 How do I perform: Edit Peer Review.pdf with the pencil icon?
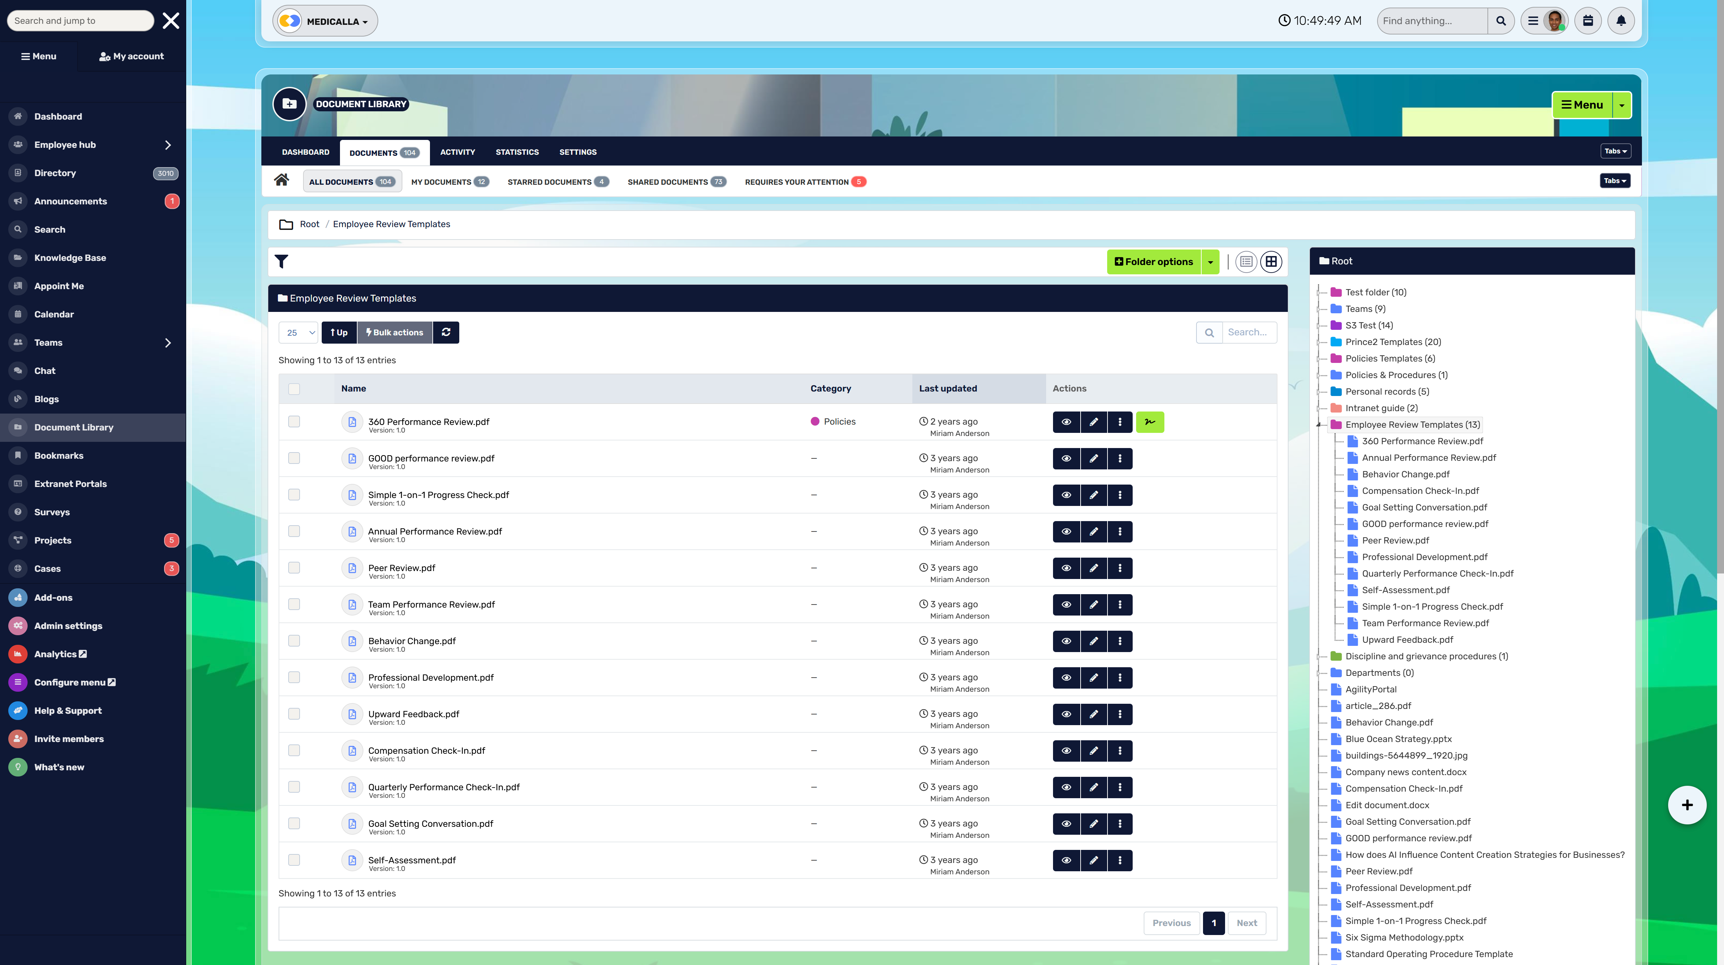(1094, 568)
